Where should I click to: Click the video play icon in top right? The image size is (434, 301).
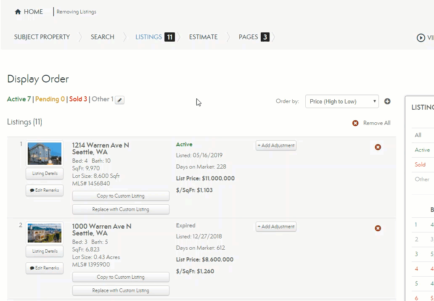[421, 37]
